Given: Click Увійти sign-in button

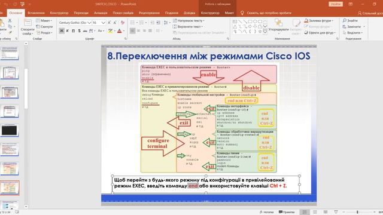Looking at the screenshot, I should (x=336, y=4).
